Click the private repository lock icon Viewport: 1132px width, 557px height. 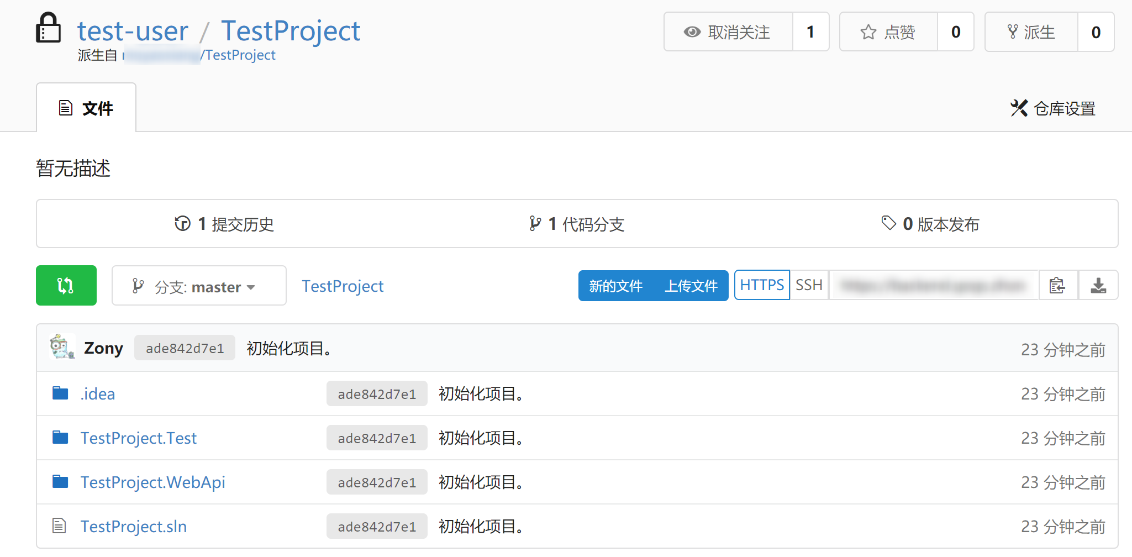(x=48, y=28)
